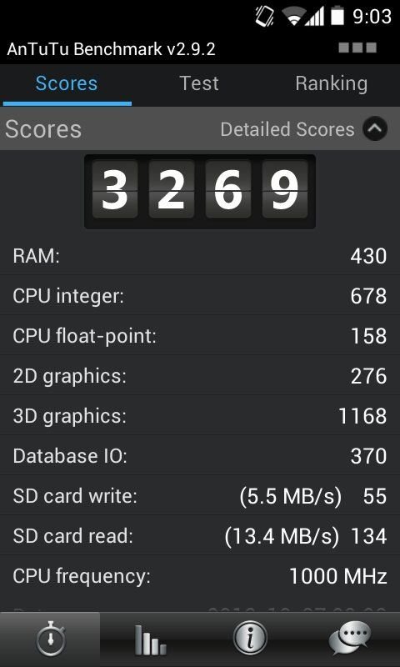Open the bar chart statistics icon
Viewport: 400px width, 667px height.
(150, 639)
